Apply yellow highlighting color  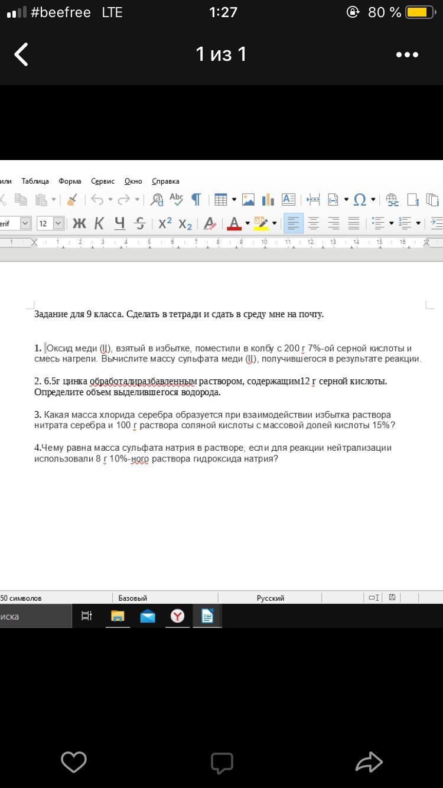coord(261,223)
